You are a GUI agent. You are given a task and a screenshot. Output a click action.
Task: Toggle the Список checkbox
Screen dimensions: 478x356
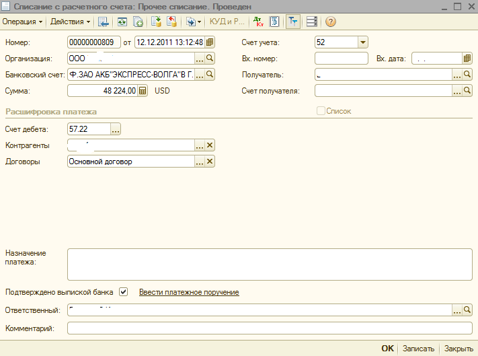(321, 111)
